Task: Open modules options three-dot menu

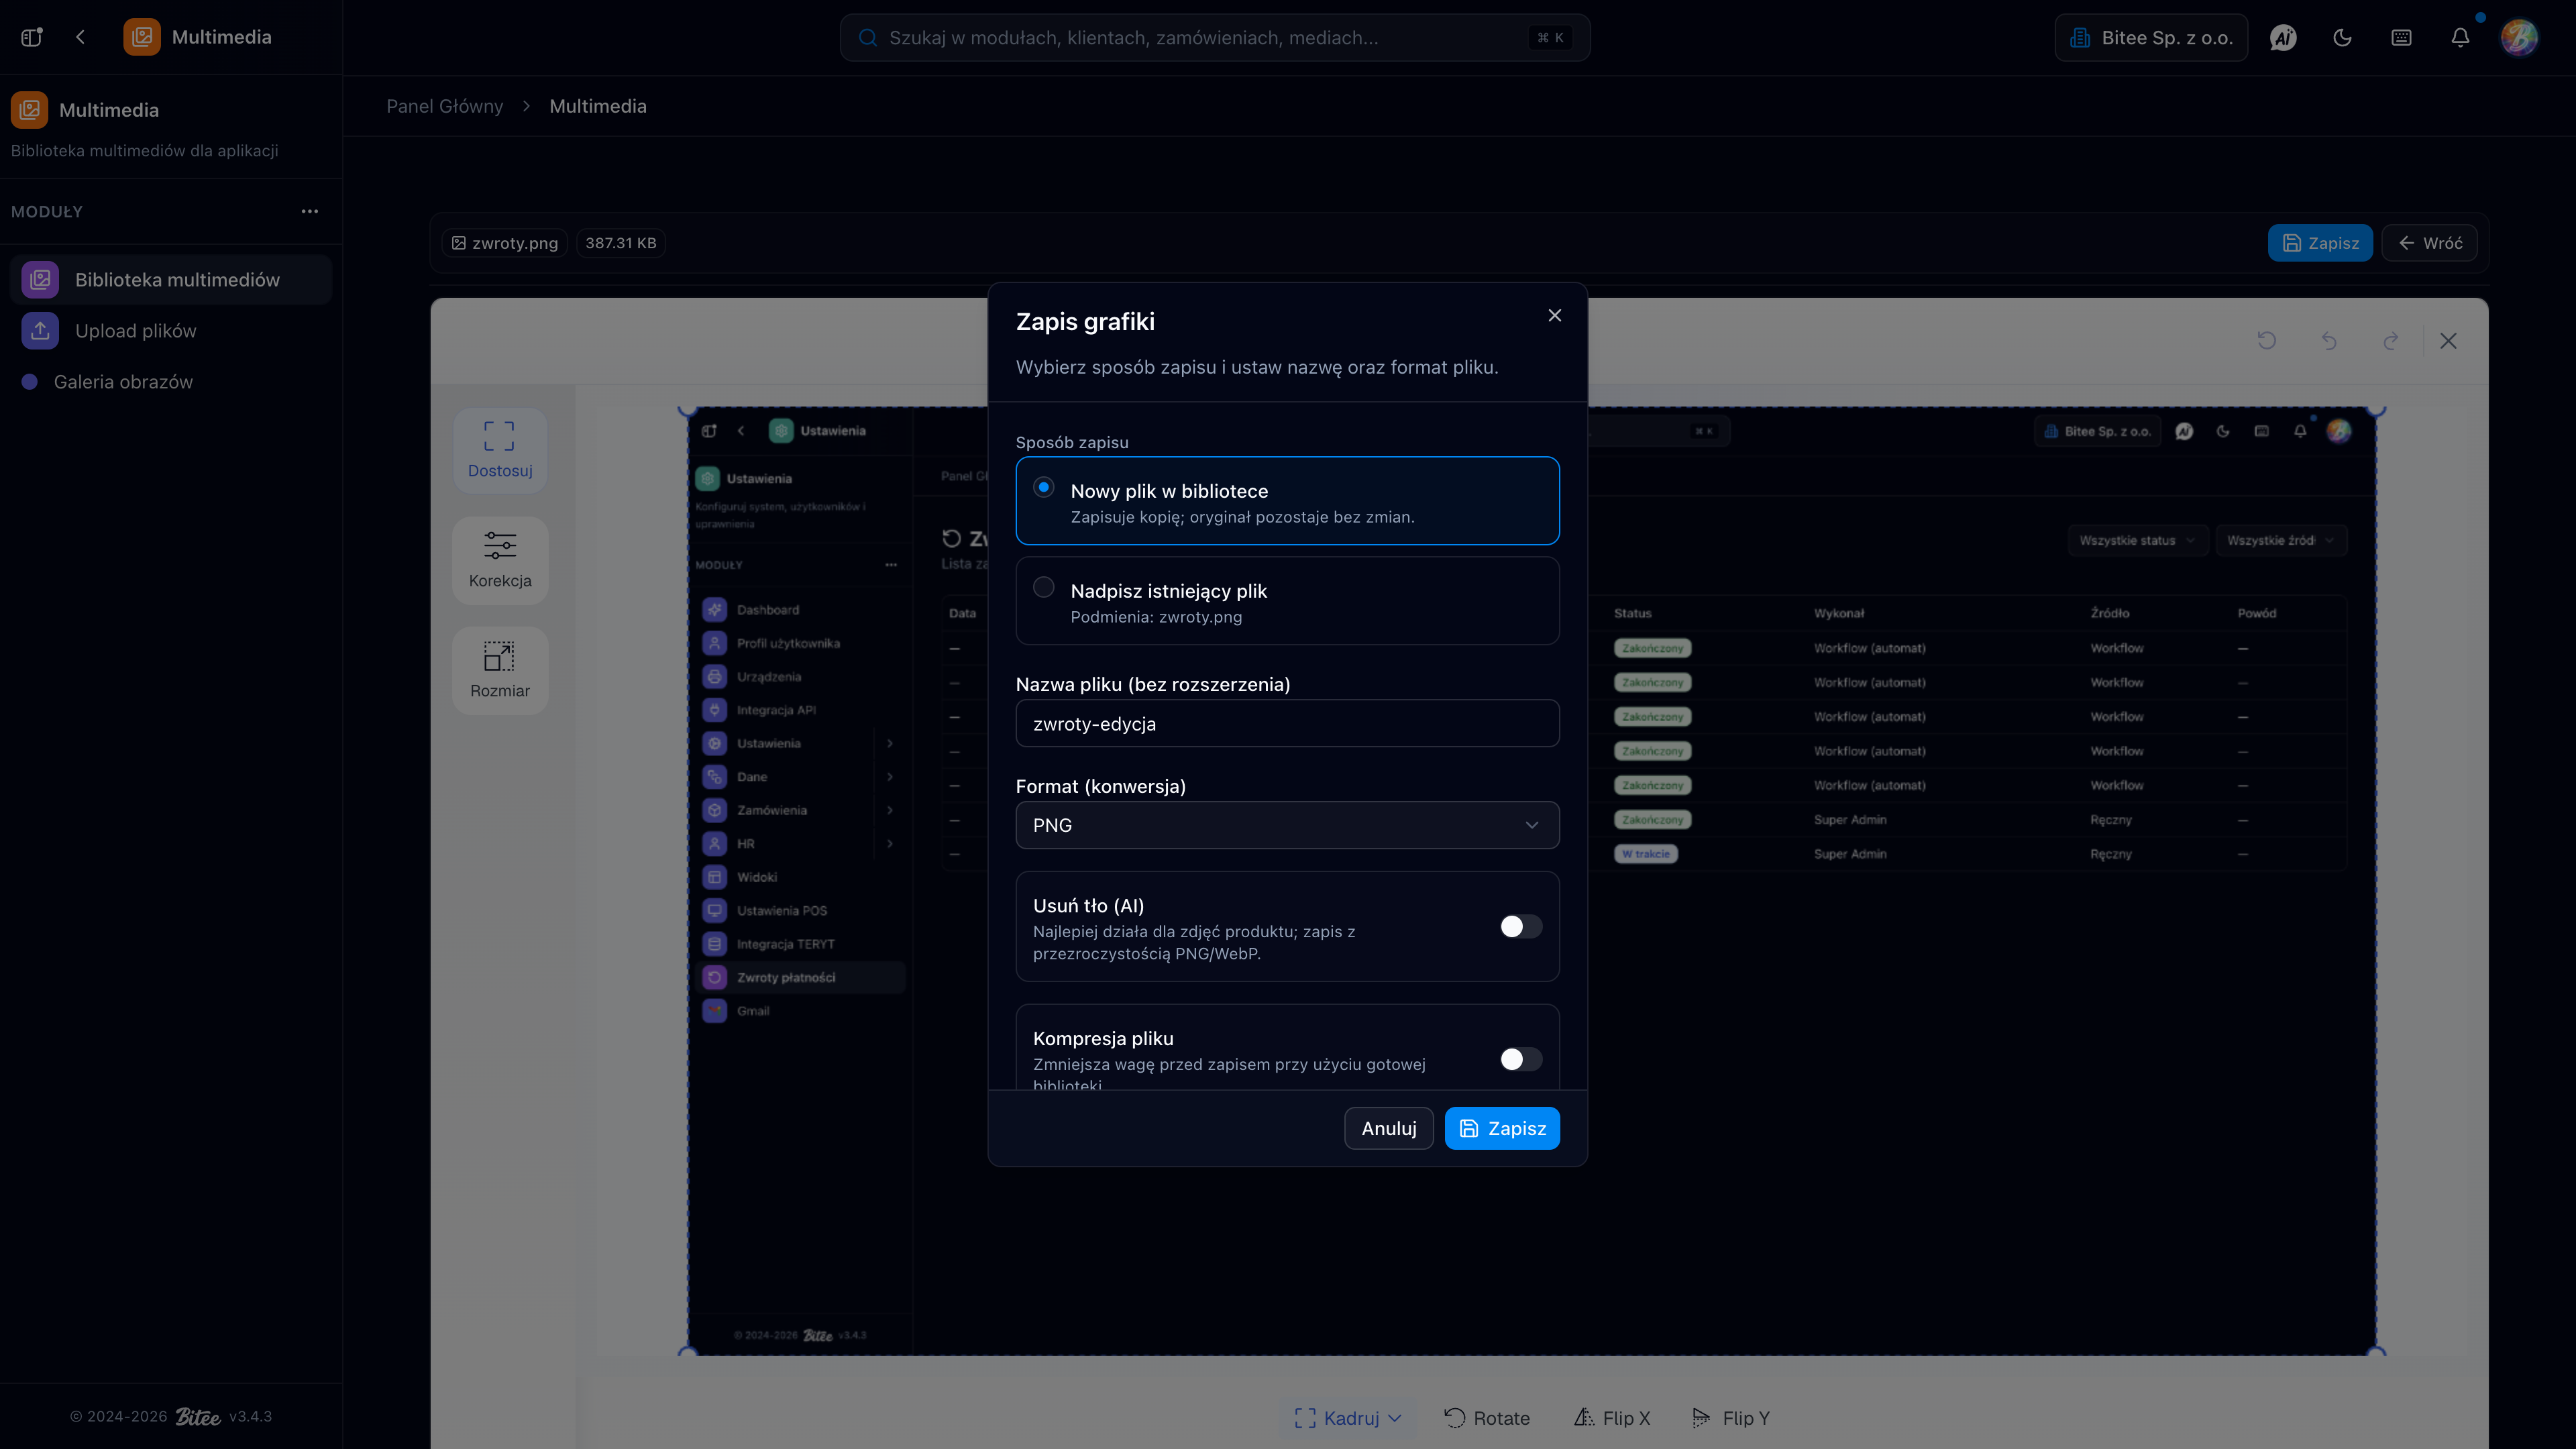Action: coord(310,211)
